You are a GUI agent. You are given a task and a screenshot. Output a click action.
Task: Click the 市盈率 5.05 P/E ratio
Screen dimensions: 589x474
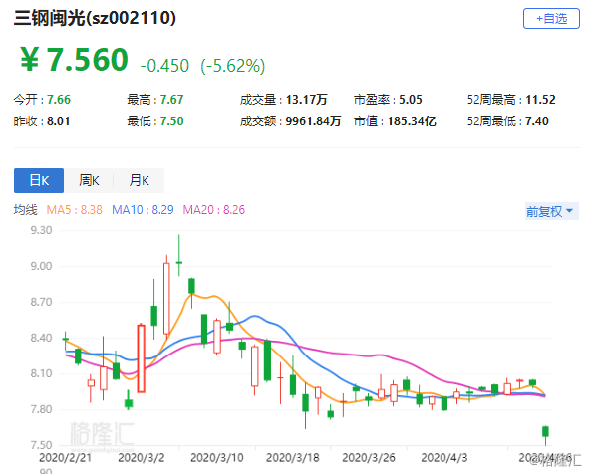(x=388, y=99)
